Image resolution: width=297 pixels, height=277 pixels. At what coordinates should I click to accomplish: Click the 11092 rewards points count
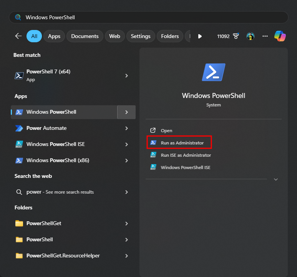223,36
